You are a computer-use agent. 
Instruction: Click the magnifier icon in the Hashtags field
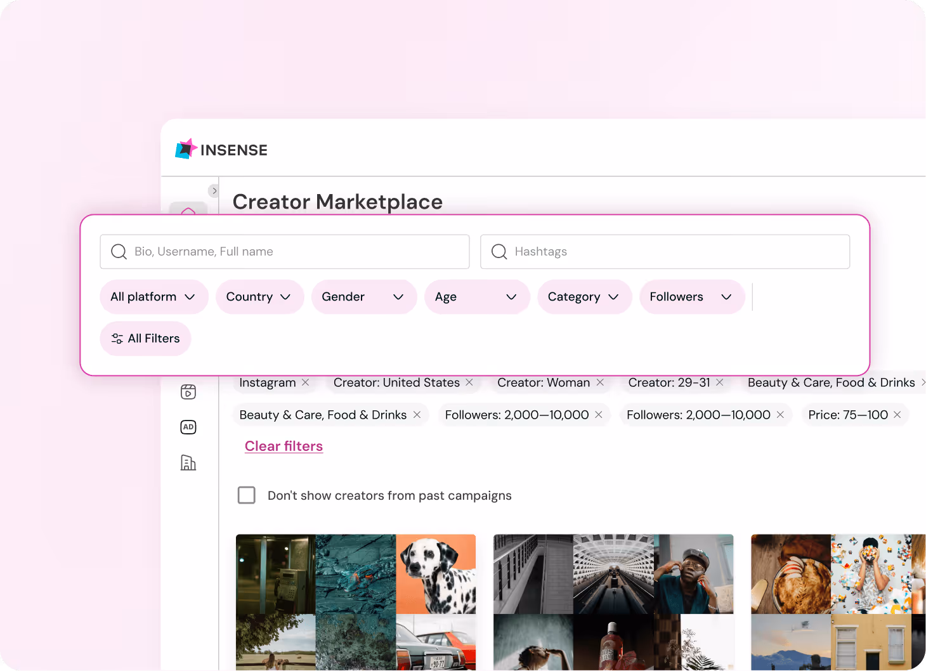[x=499, y=252]
